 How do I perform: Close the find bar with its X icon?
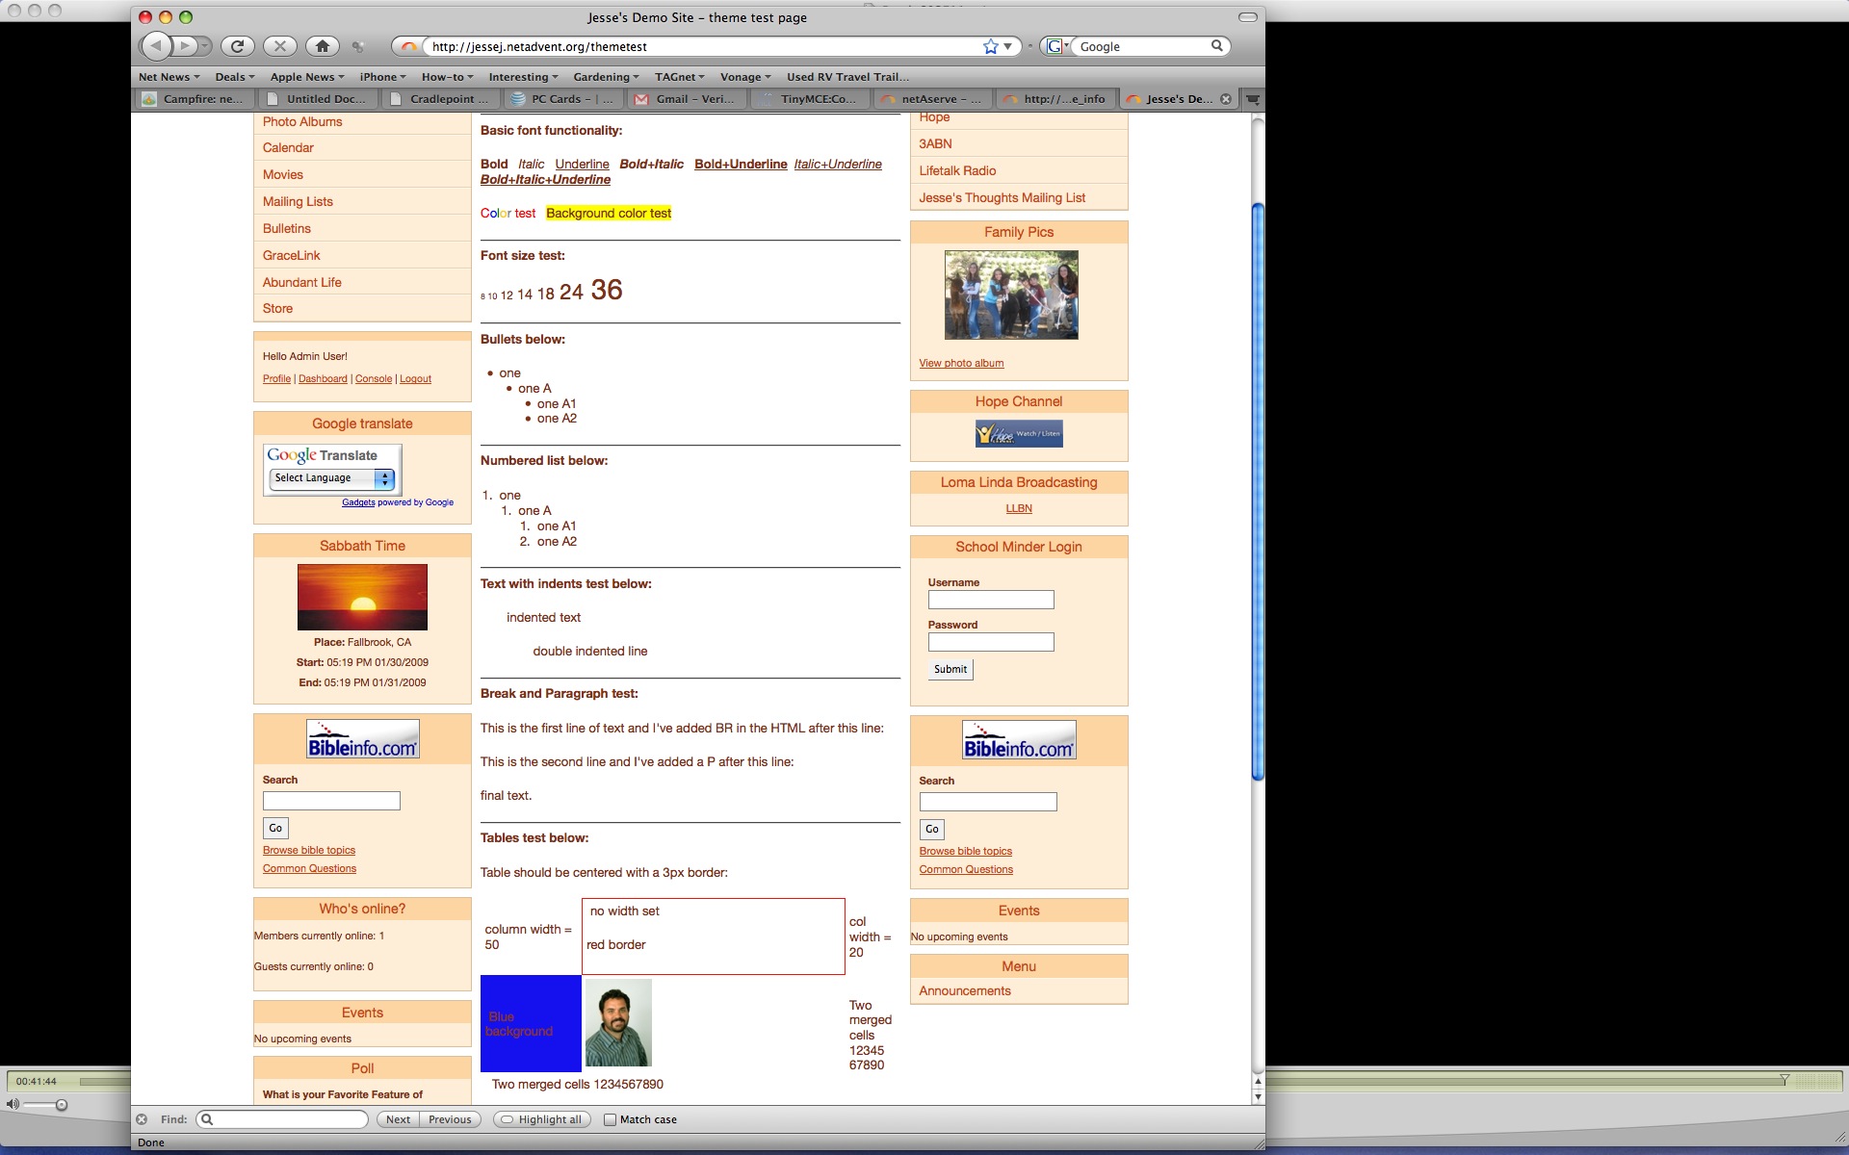[142, 1119]
